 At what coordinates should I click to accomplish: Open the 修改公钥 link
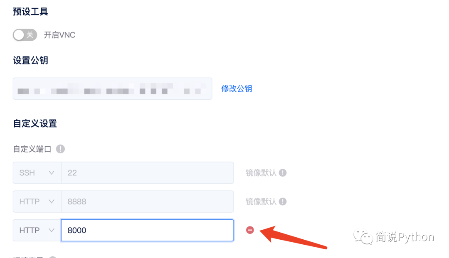pos(237,88)
